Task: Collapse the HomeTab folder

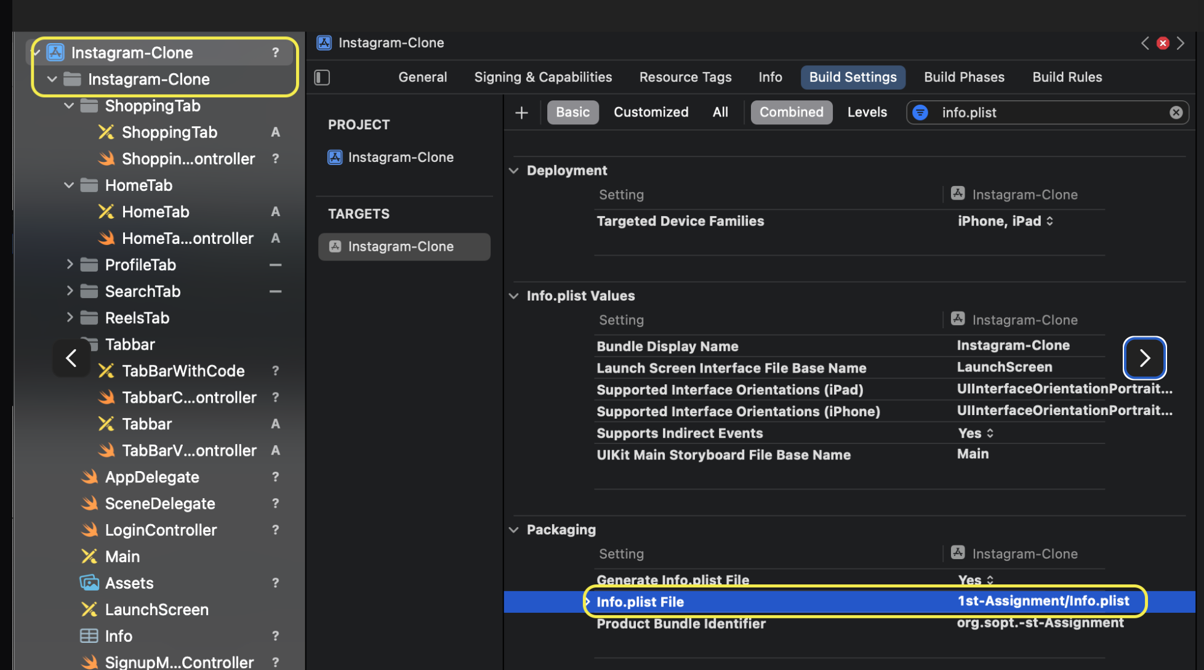Action: coord(69,185)
